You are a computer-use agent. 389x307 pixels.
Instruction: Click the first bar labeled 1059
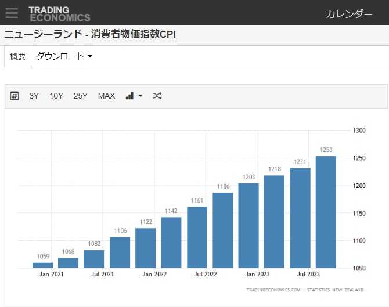click(43, 265)
